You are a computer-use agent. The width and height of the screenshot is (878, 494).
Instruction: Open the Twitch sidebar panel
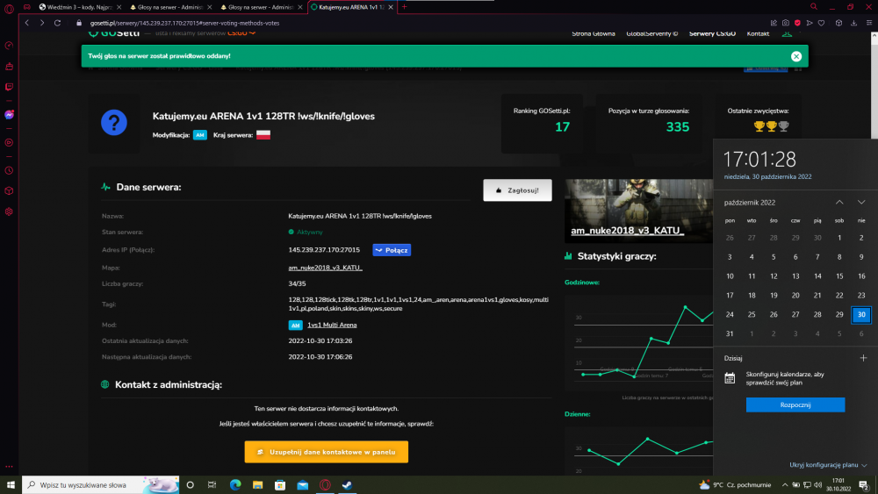point(9,87)
